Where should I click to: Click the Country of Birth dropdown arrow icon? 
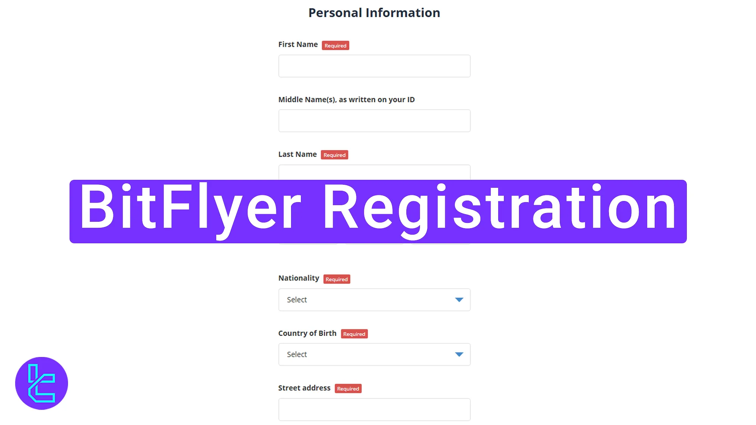[459, 354]
